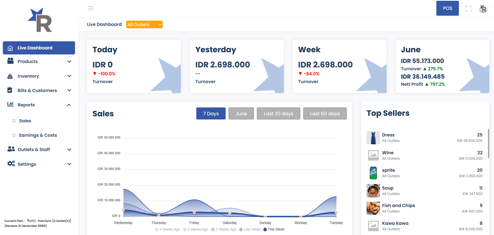Click the POS button
Screen dimensions: 494x235
pyautogui.click(x=447, y=8)
